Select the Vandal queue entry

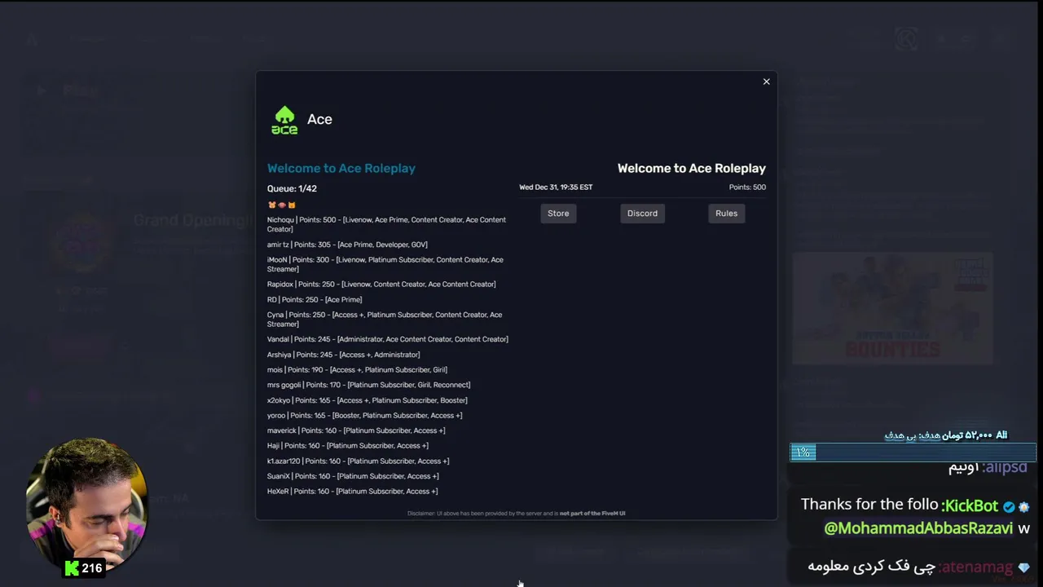(x=388, y=339)
